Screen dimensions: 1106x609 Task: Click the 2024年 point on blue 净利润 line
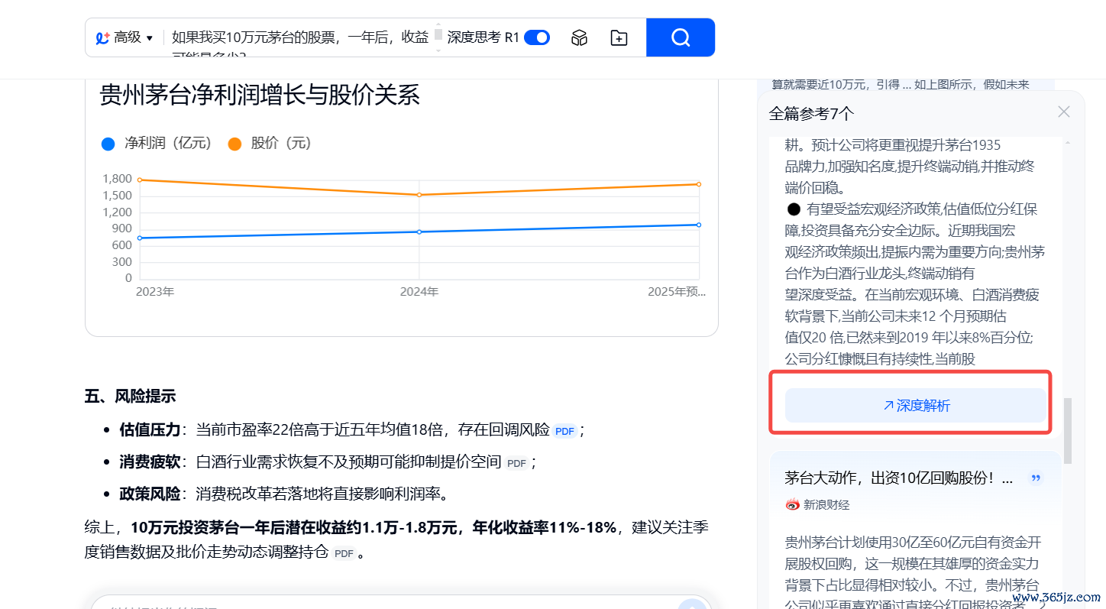419,232
